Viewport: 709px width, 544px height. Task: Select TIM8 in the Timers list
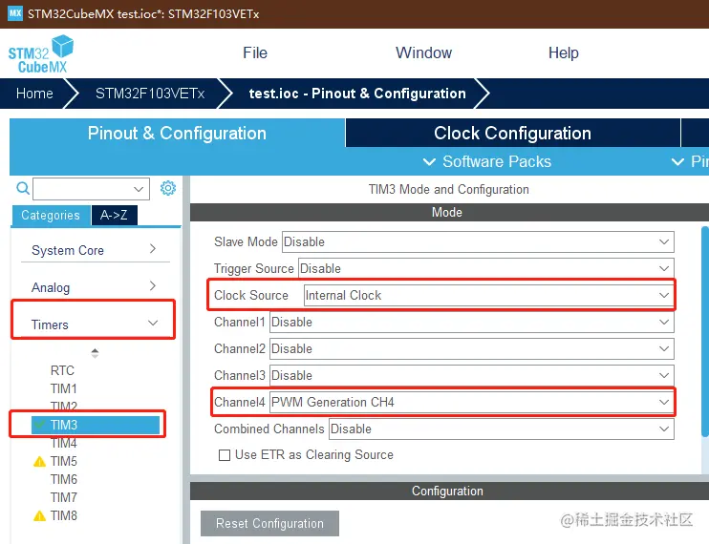[x=64, y=515]
